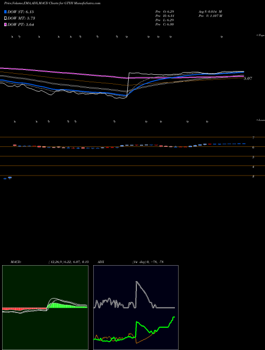Click the 'Pre C: 6.30' close value

pos(165,24)
